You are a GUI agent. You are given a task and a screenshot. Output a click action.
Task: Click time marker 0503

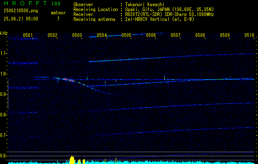(x=77, y=35)
